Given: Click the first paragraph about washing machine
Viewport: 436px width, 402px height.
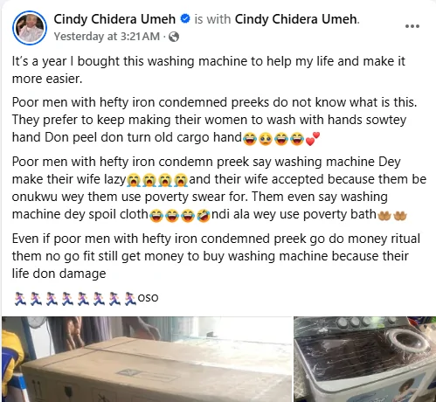Looking at the screenshot, I should [x=209, y=70].
